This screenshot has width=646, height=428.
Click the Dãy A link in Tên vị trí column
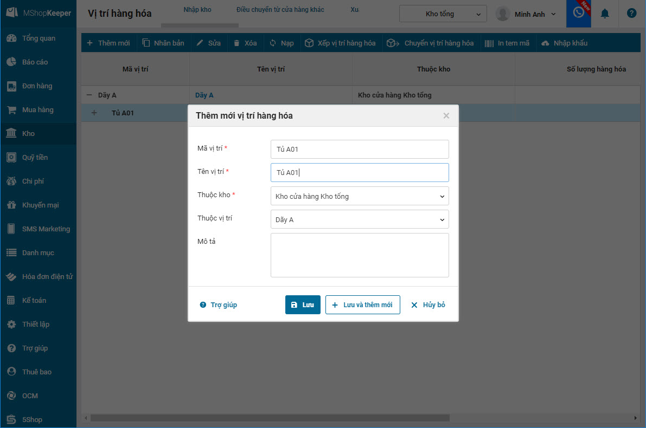(204, 95)
